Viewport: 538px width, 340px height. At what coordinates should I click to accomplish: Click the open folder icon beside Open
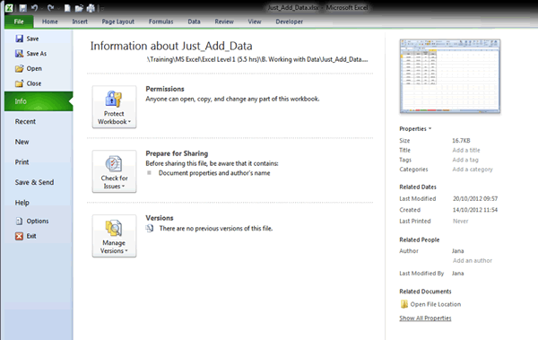coord(19,68)
